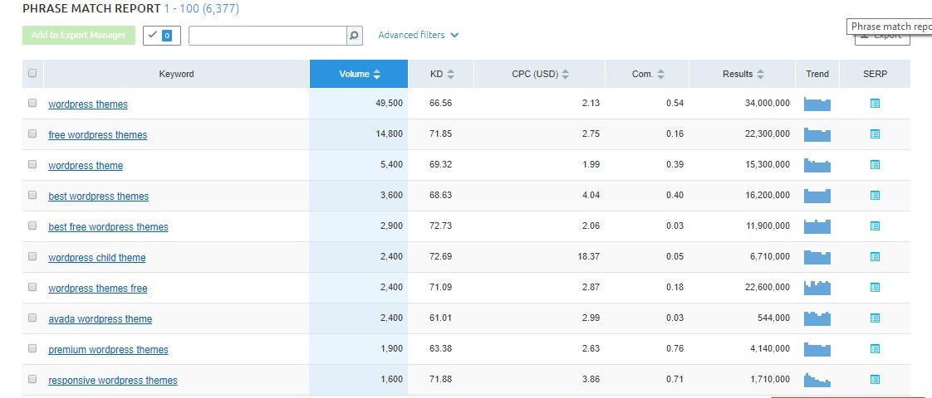Check the avada wordpress theme row checkbox
The image size is (932, 398).
32,318
